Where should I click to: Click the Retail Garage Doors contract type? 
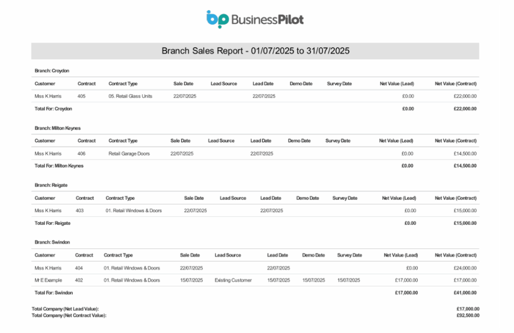[129, 153]
